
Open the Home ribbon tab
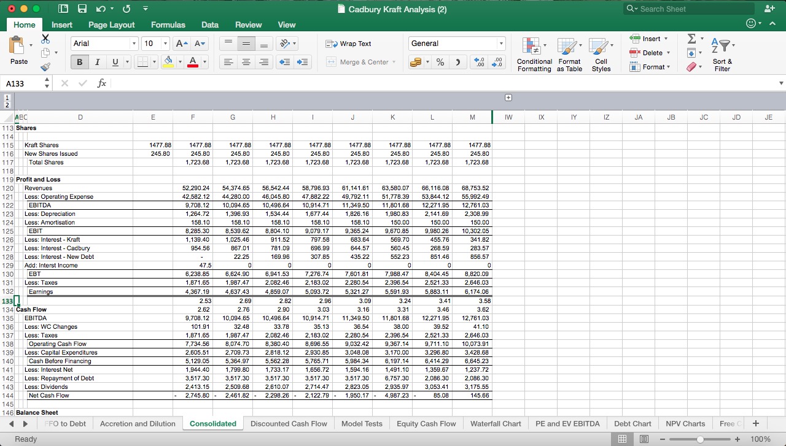(25, 25)
